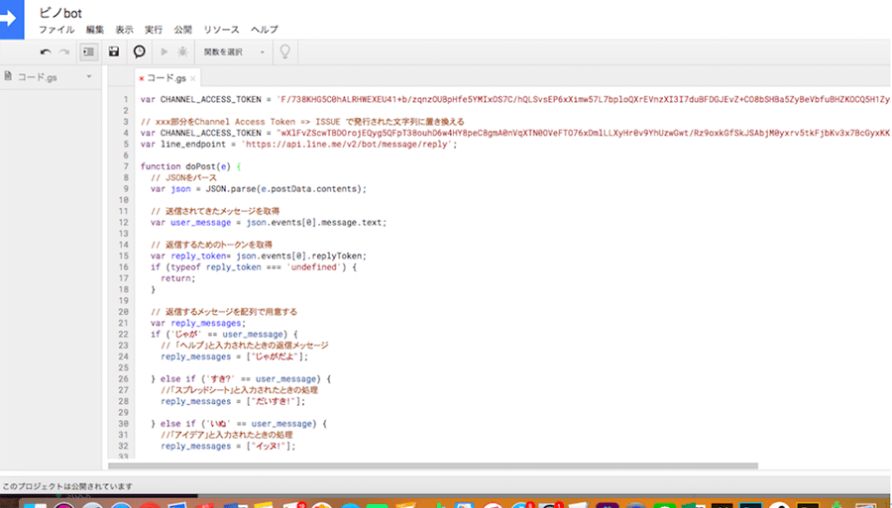Screen dimensions: 892x508
Task: Open the current project's triggers clock icon
Action: click(140, 51)
